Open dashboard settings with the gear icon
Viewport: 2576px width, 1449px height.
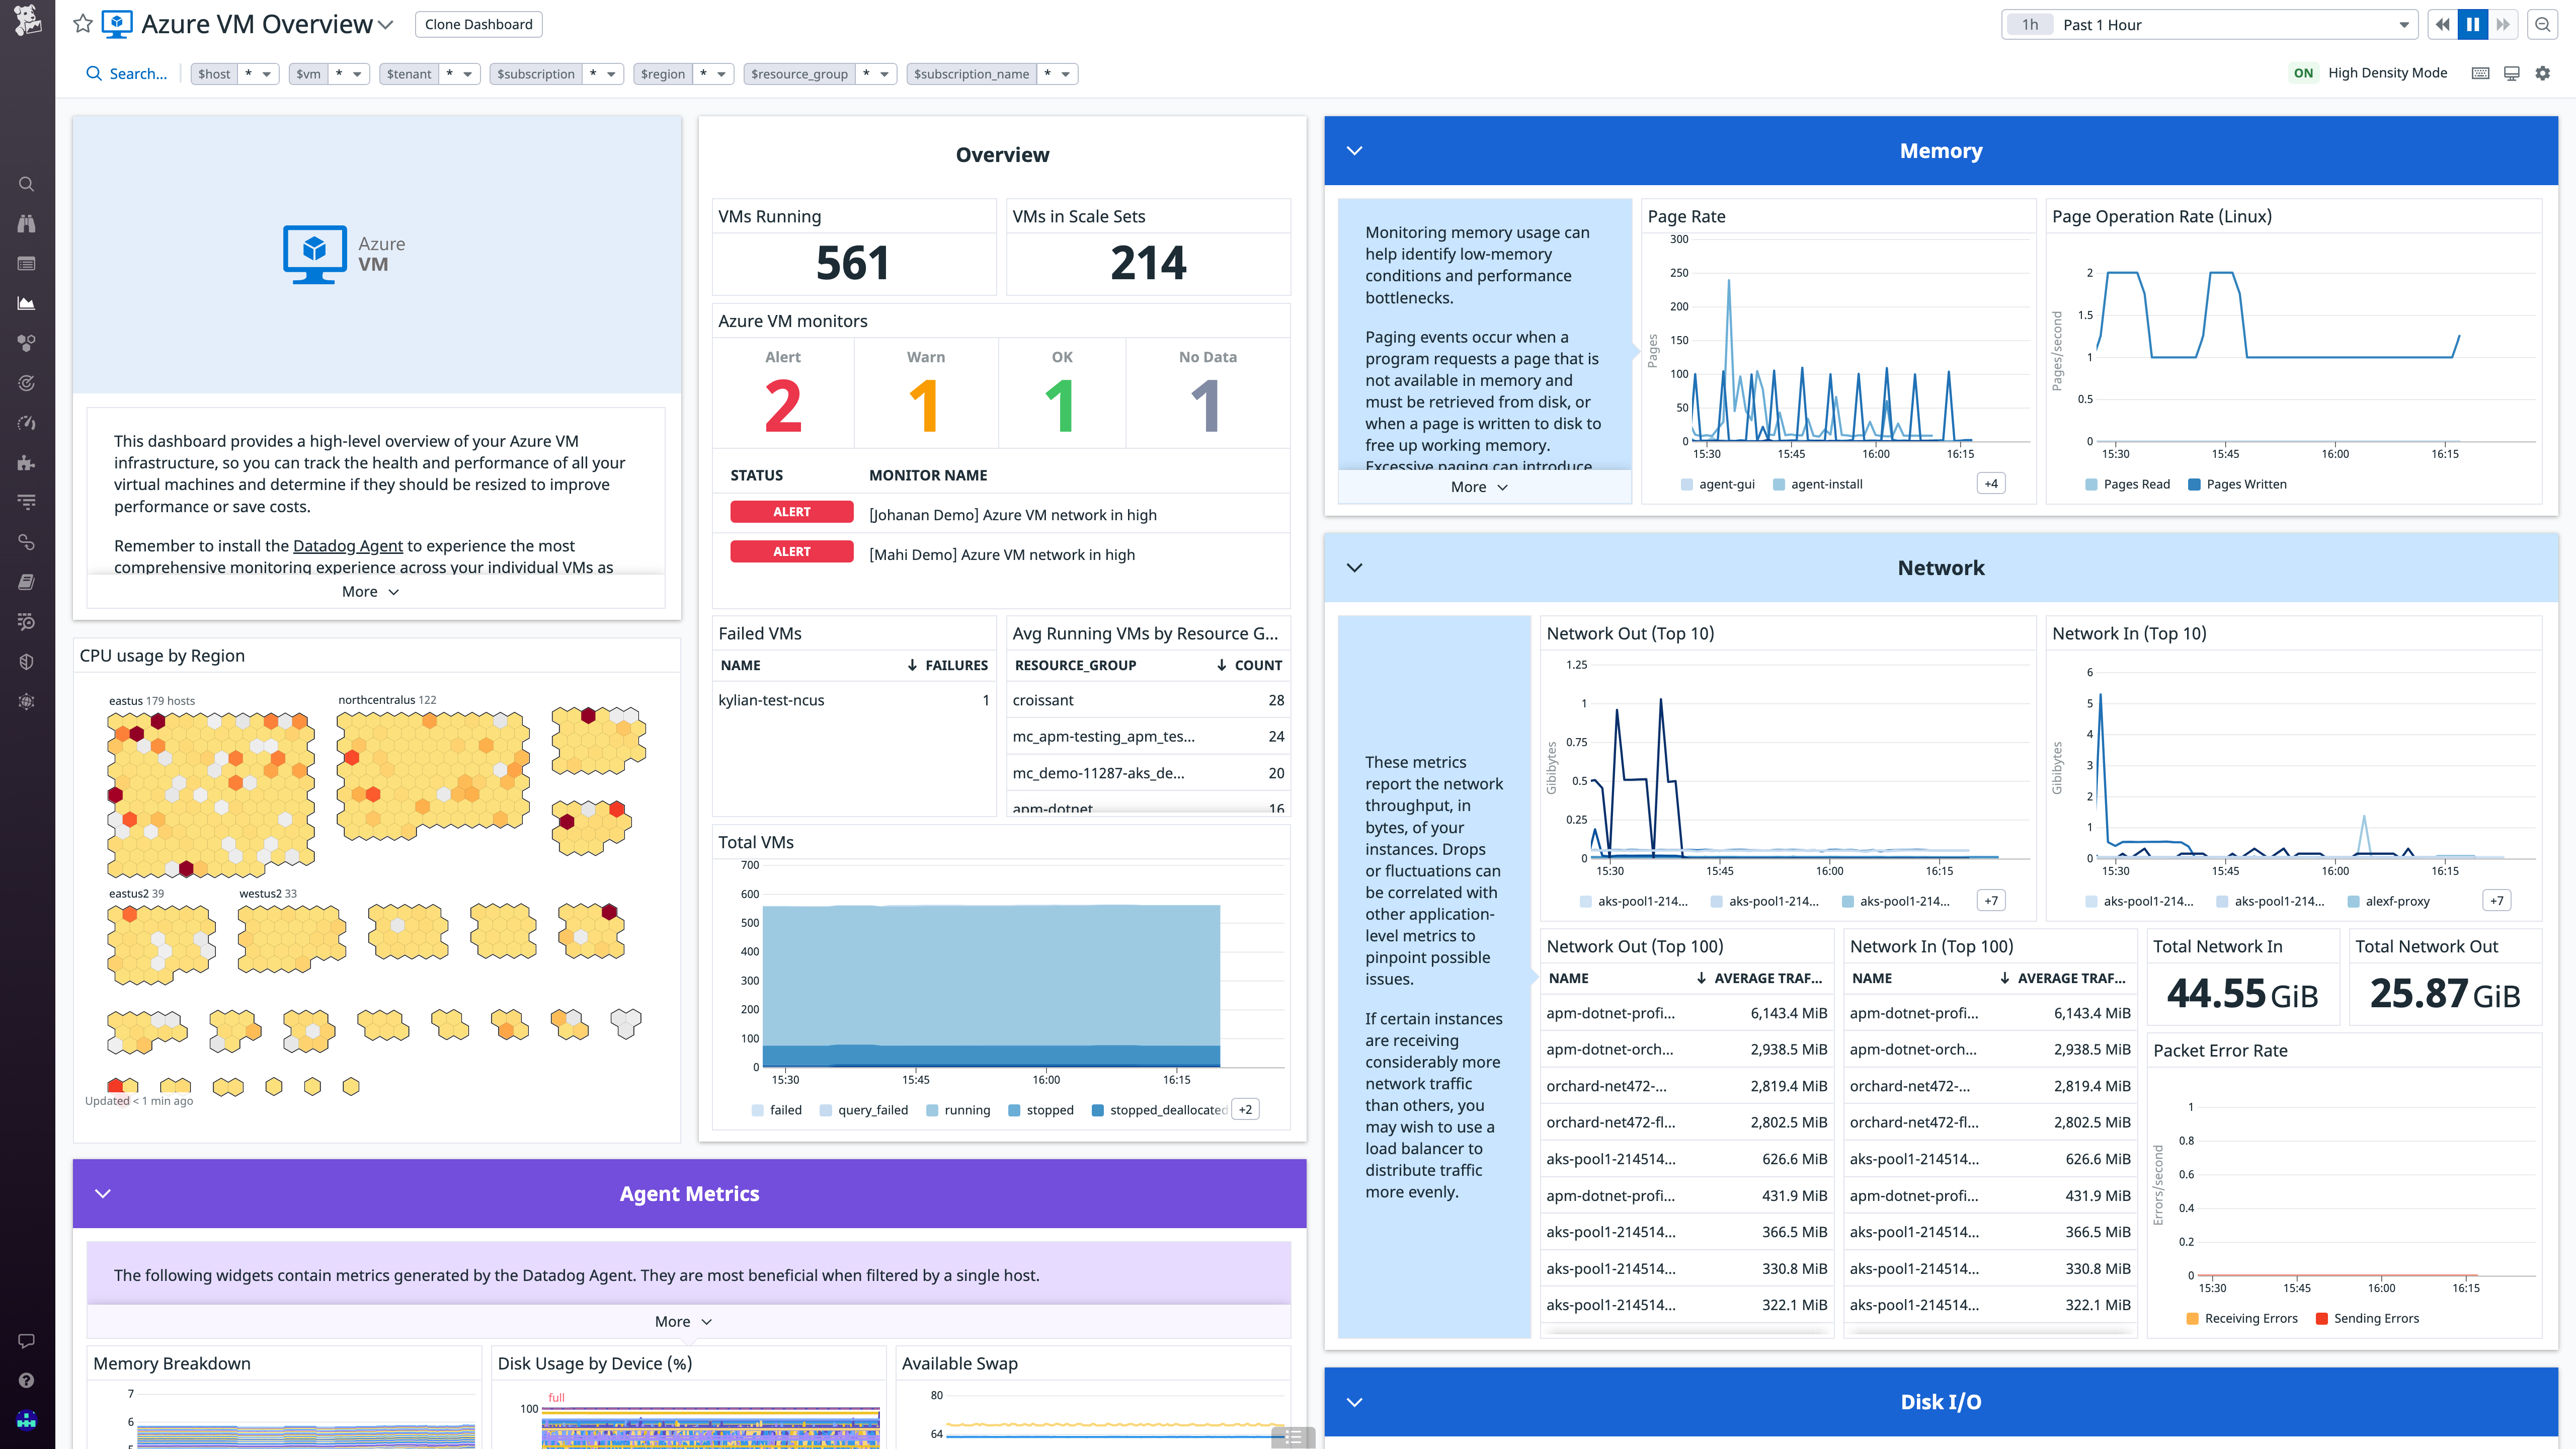pos(2543,73)
